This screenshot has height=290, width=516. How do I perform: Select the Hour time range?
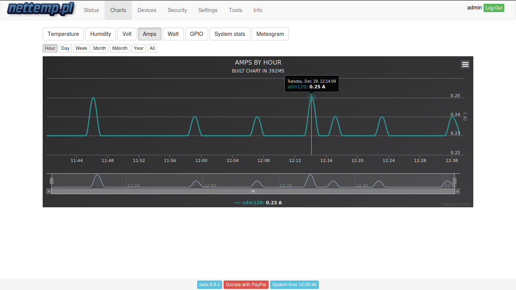pyautogui.click(x=50, y=48)
